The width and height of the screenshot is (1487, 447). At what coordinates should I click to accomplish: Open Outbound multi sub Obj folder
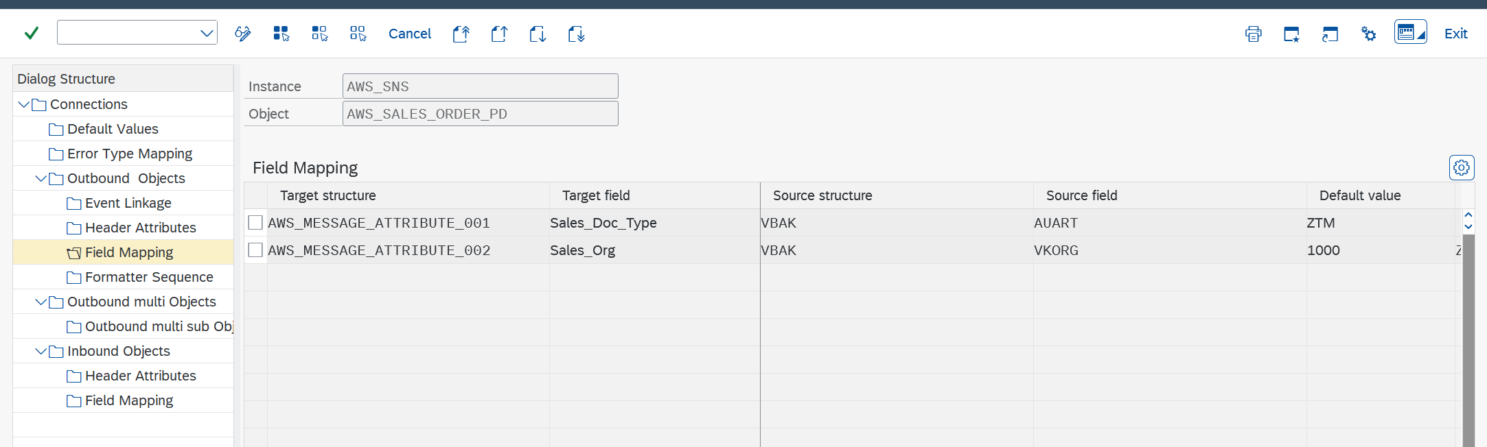point(159,326)
